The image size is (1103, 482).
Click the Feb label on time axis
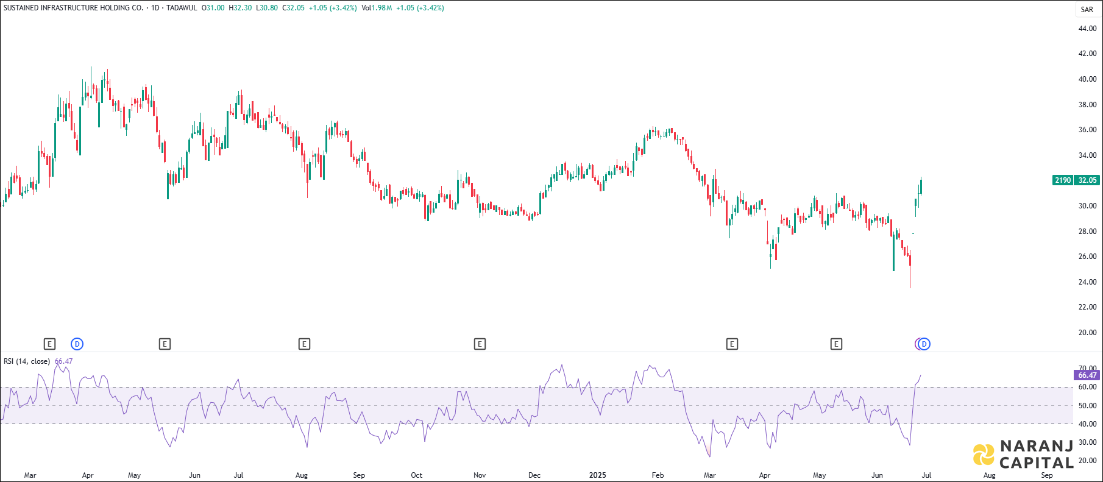point(658,475)
